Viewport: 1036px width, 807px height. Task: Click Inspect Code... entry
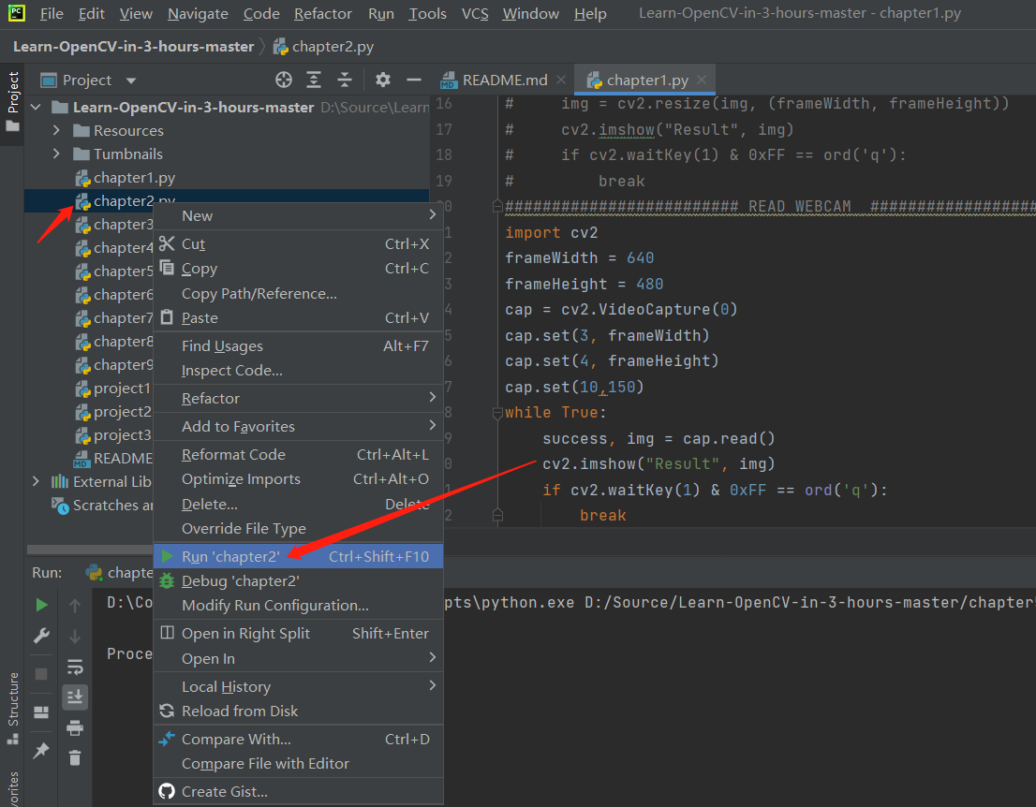[x=298, y=371]
